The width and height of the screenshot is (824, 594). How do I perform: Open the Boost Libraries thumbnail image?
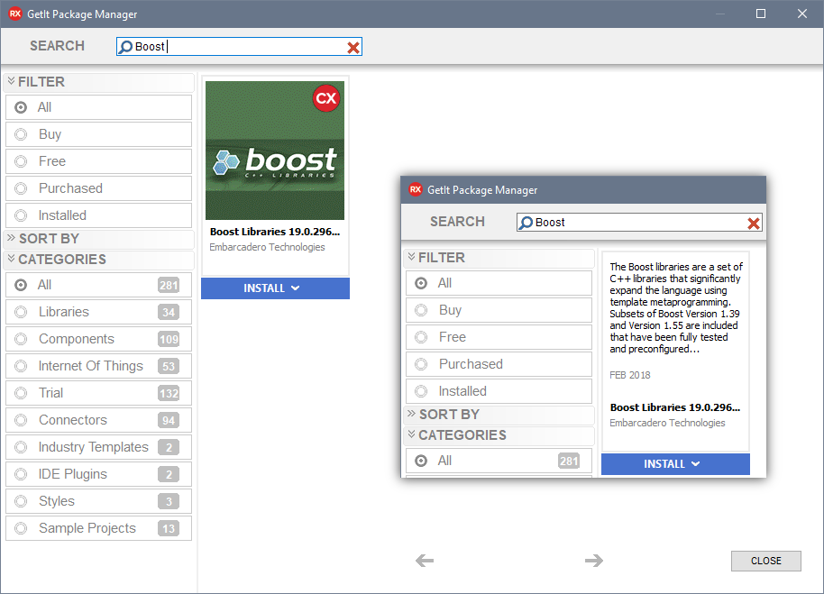coord(275,151)
